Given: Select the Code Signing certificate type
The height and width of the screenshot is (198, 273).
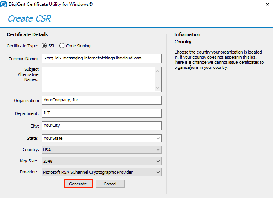Looking at the screenshot, I should (x=62, y=46).
